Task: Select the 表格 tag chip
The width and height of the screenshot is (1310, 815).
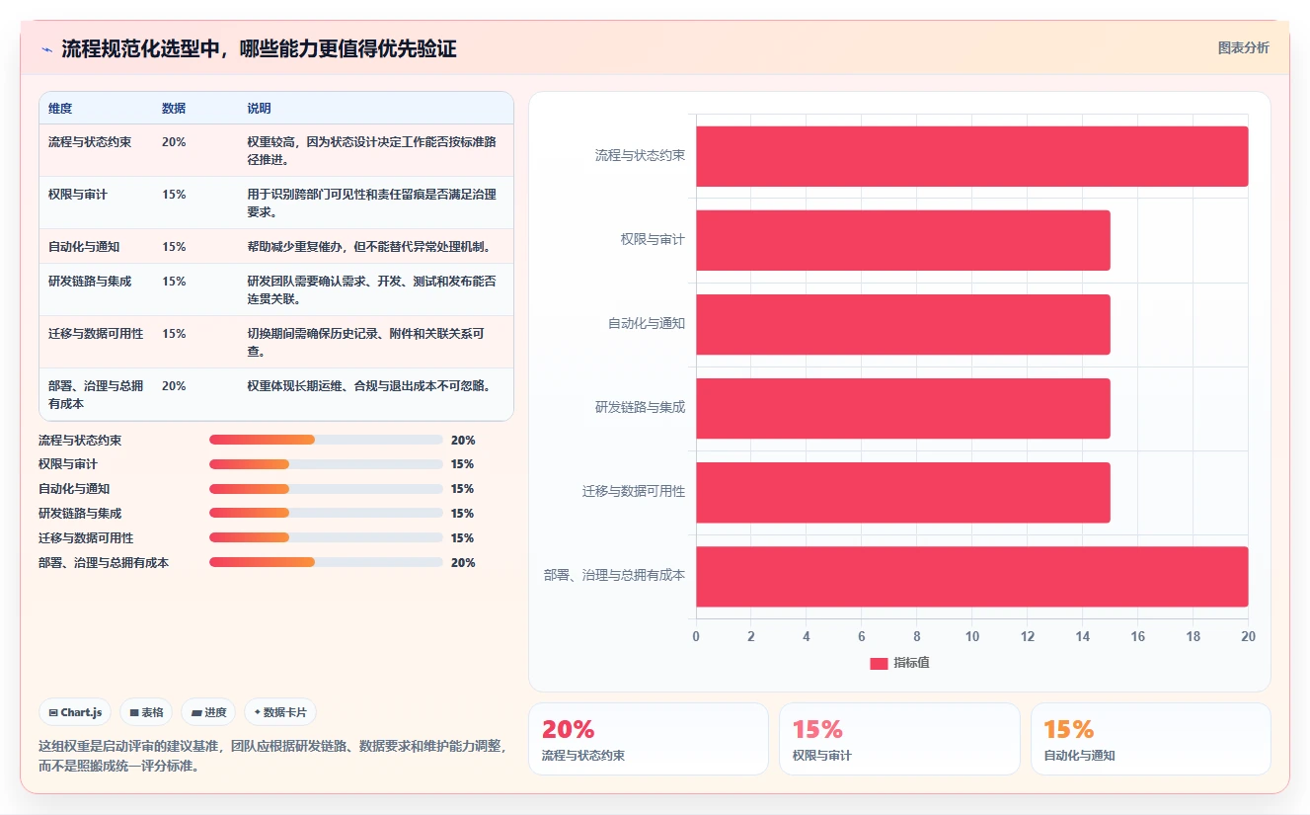Action: pos(146,712)
